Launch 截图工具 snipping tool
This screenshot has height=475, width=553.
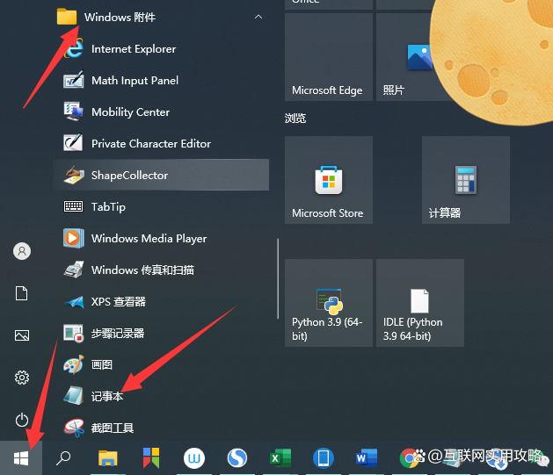[x=161, y=428]
